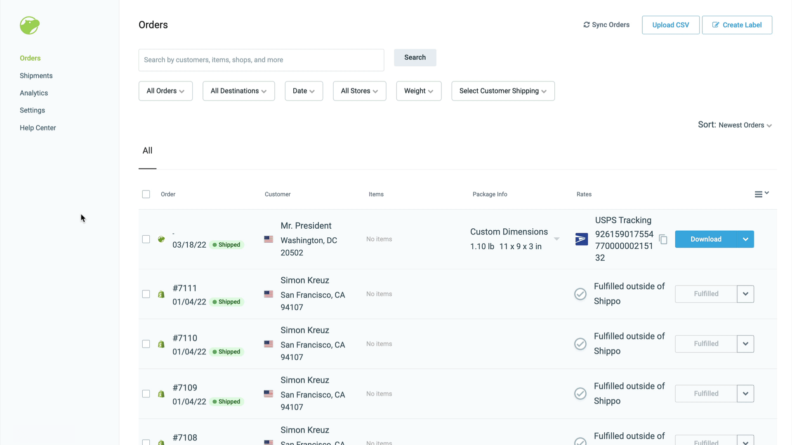Click the USPS carrier icon on shipped order
The height and width of the screenshot is (445, 792).
(581, 239)
